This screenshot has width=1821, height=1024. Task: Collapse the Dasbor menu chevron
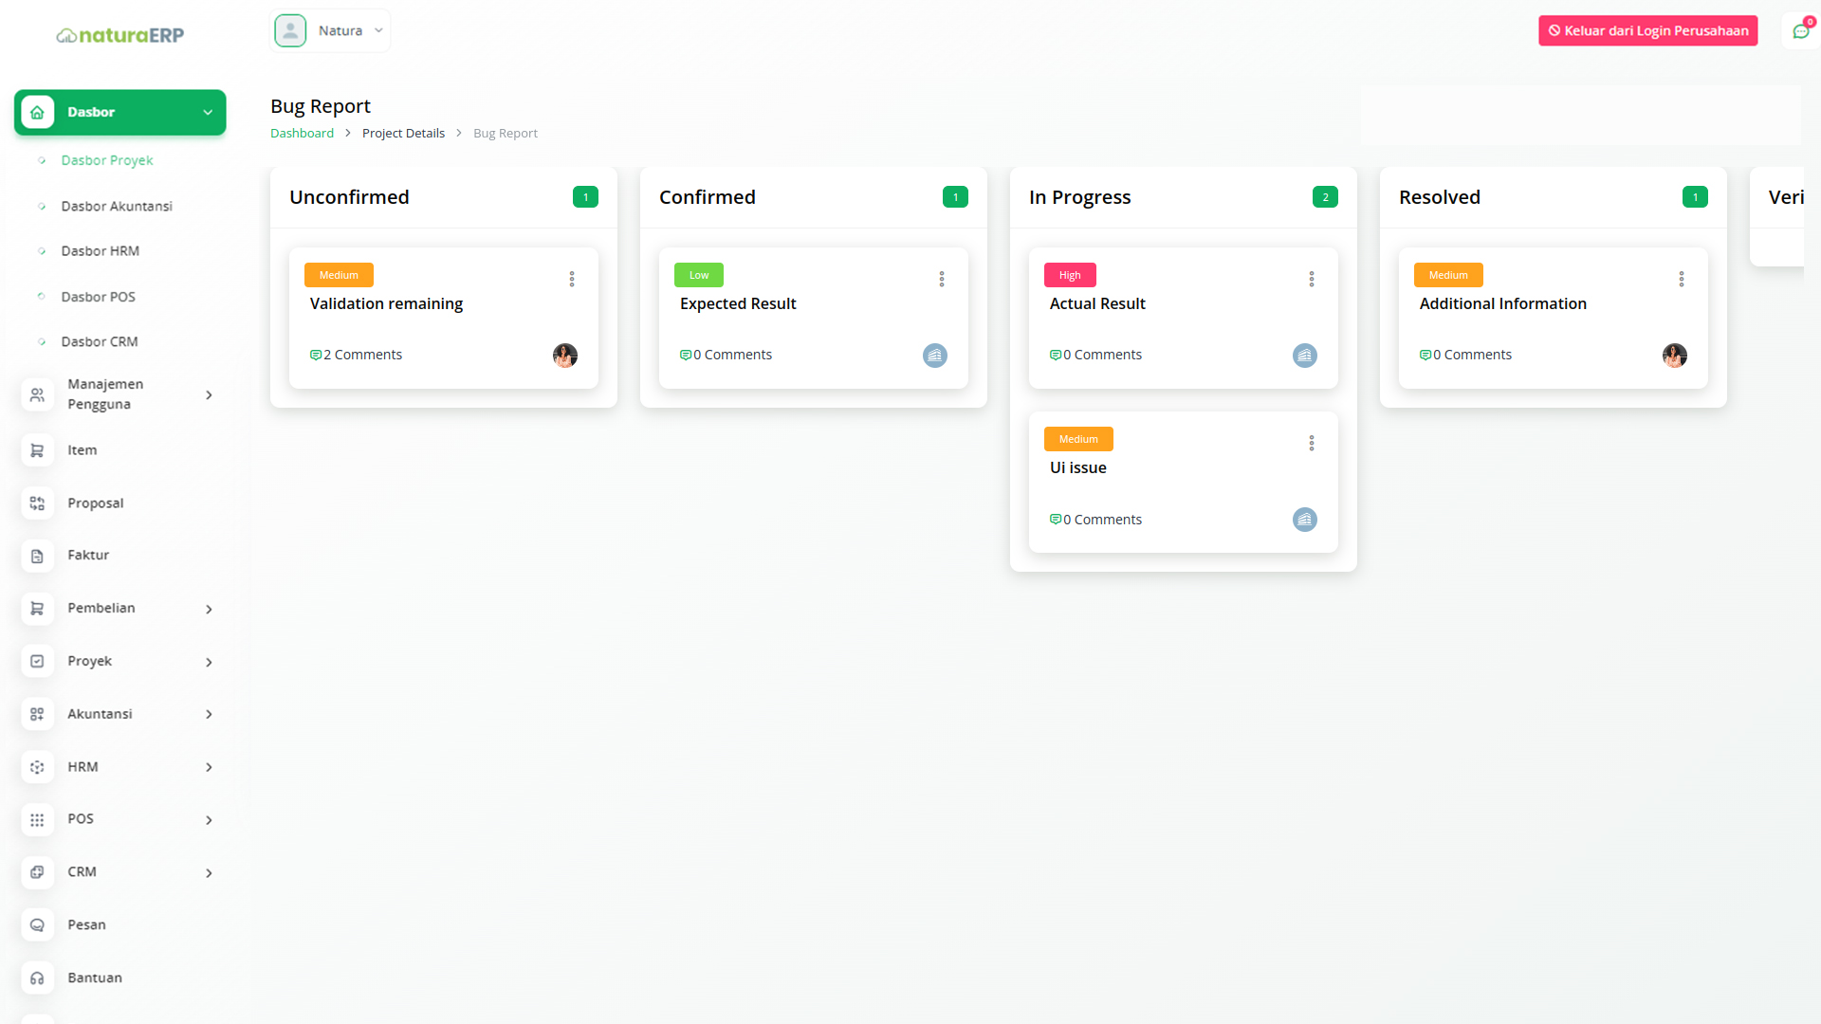click(x=208, y=113)
